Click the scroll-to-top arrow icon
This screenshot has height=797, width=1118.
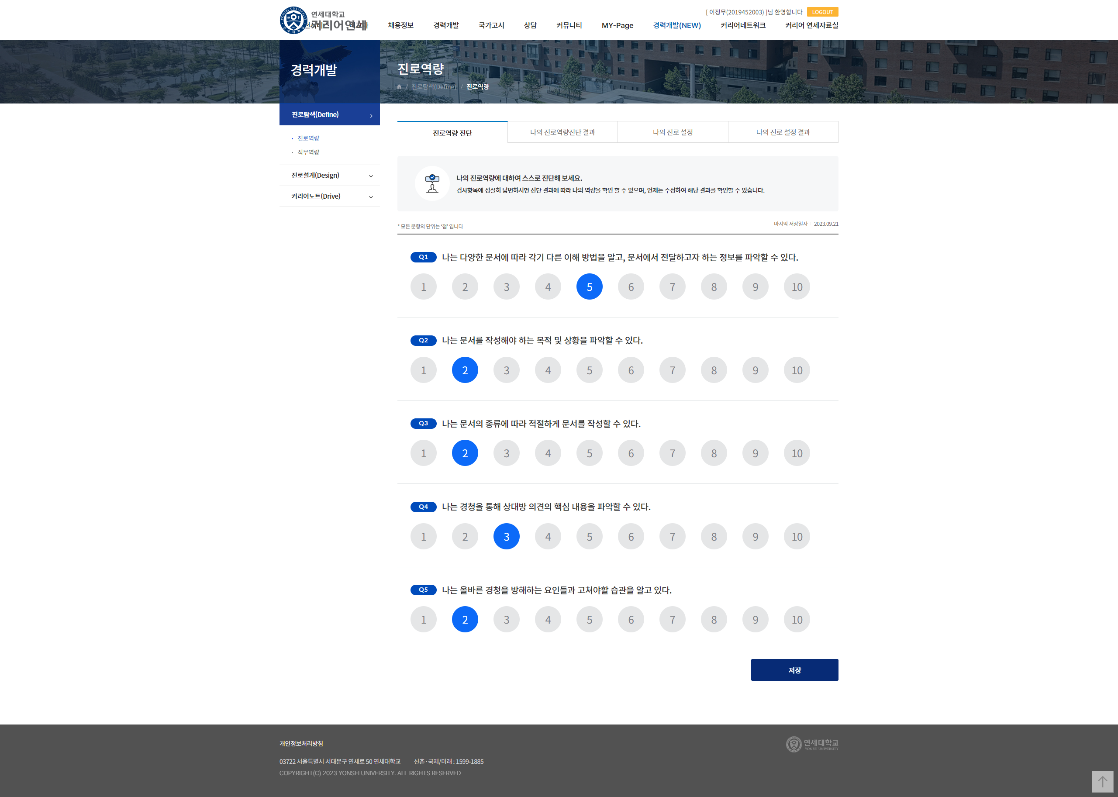click(1102, 781)
